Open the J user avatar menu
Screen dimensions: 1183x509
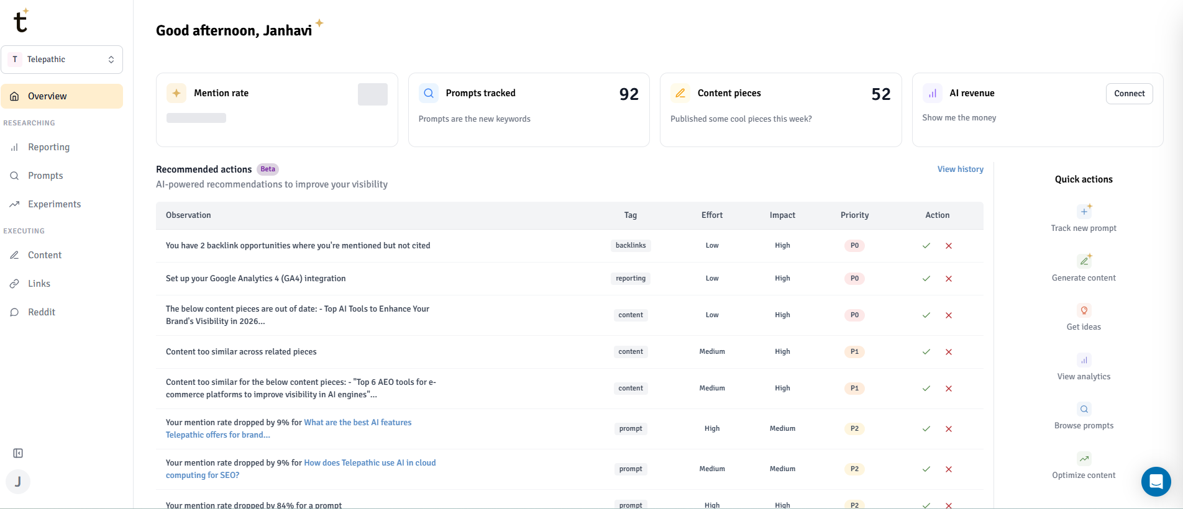18,482
